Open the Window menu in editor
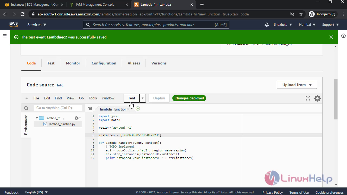The width and height of the screenshot is (347, 195). (108, 98)
